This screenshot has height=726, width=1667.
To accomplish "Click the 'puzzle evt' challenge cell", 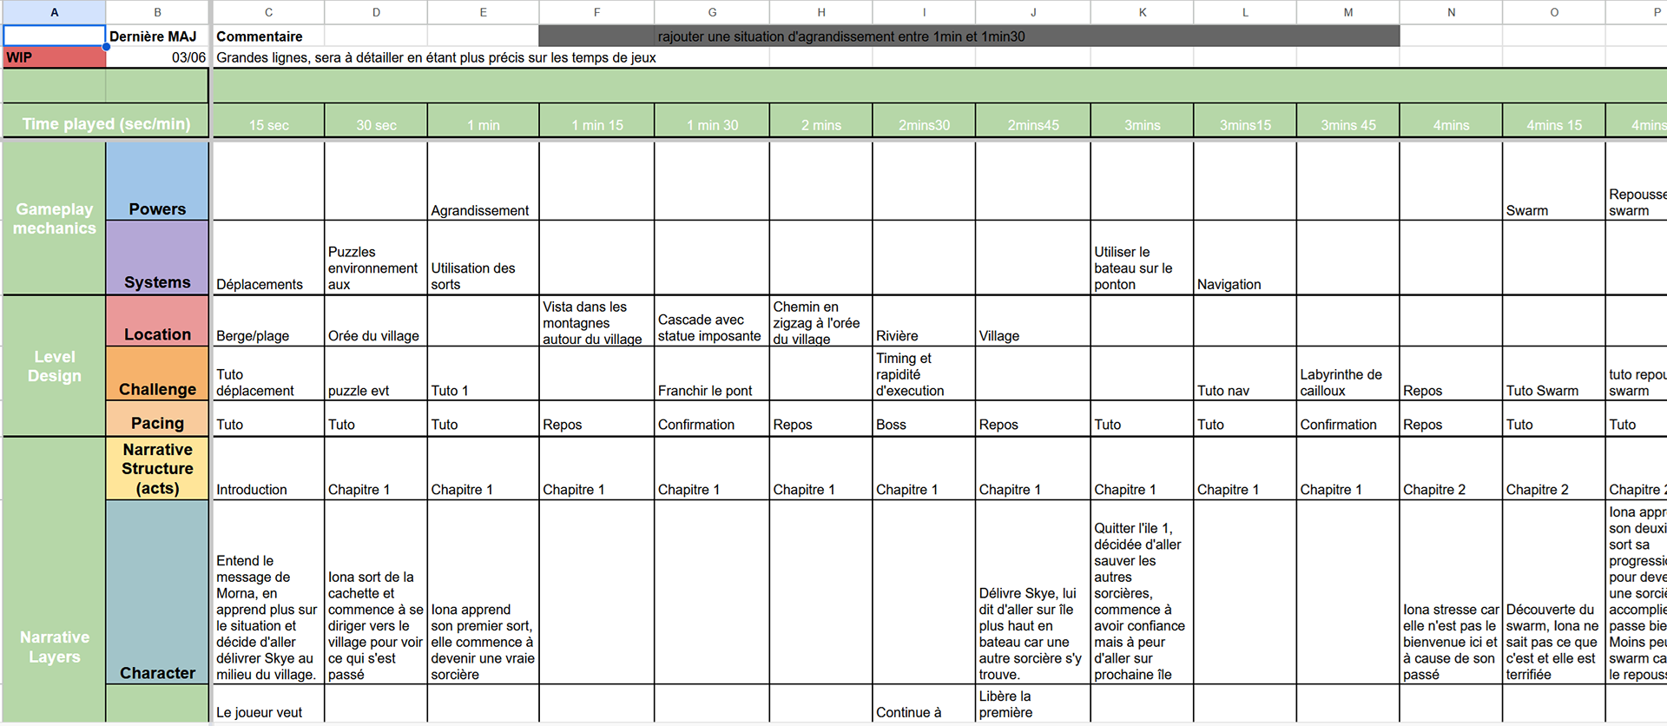I will pos(376,373).
